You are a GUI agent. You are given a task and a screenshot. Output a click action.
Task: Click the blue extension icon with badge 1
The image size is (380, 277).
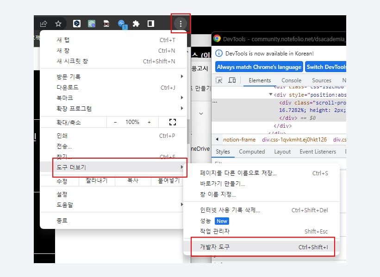(x=121, y=23)
